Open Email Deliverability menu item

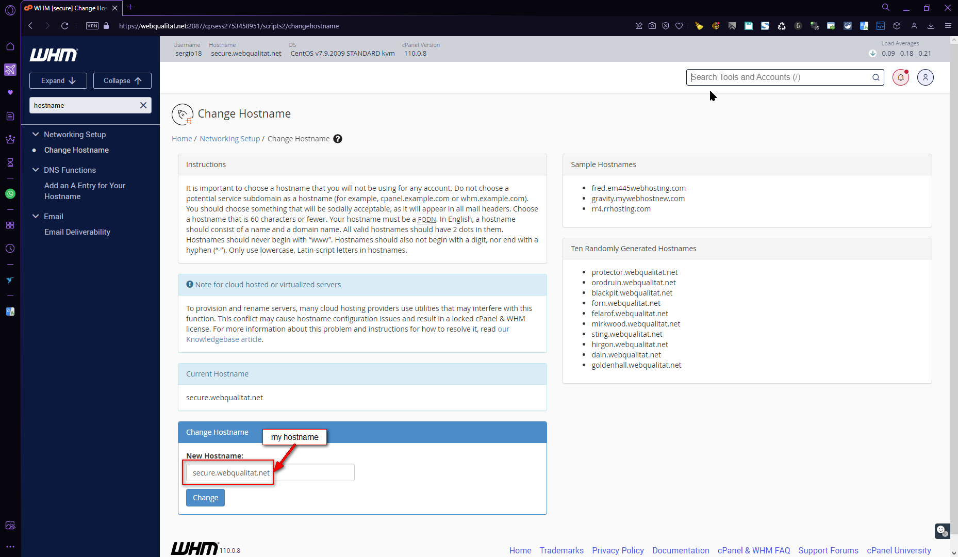pos(77,232)
